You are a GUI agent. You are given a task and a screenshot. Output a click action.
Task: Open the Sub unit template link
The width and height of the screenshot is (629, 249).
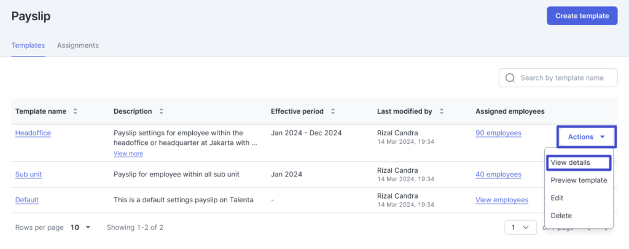pos(28,174)
